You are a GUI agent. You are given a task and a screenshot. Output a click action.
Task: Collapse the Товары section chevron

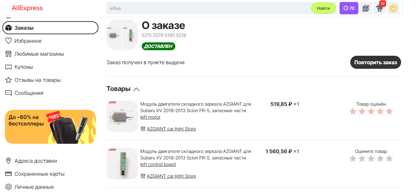[x=137, y=89]
